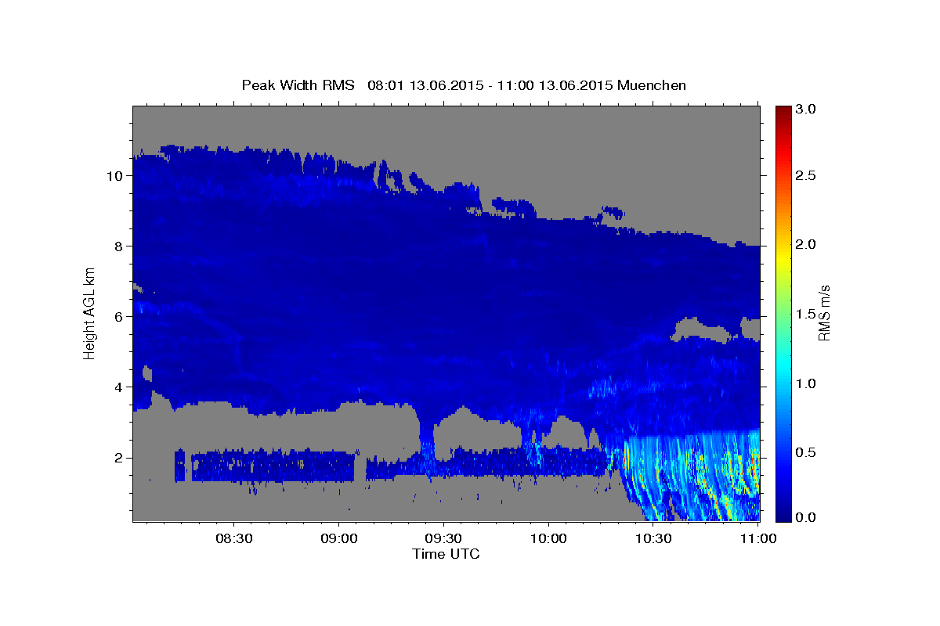Viewport: 940px width, 626px height.
Task: Click the height axis label 2
Action: (x=117, y=458)
